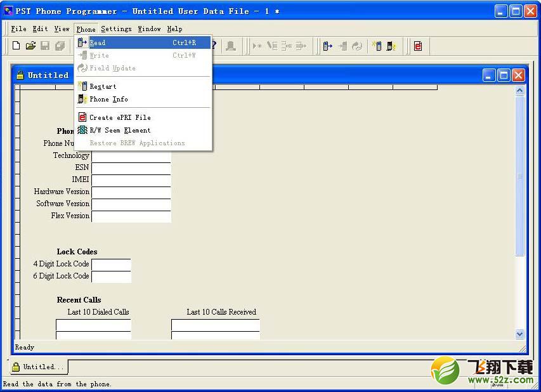
Task: Click the Save All toolbar icon
Action: pos(60,46)
